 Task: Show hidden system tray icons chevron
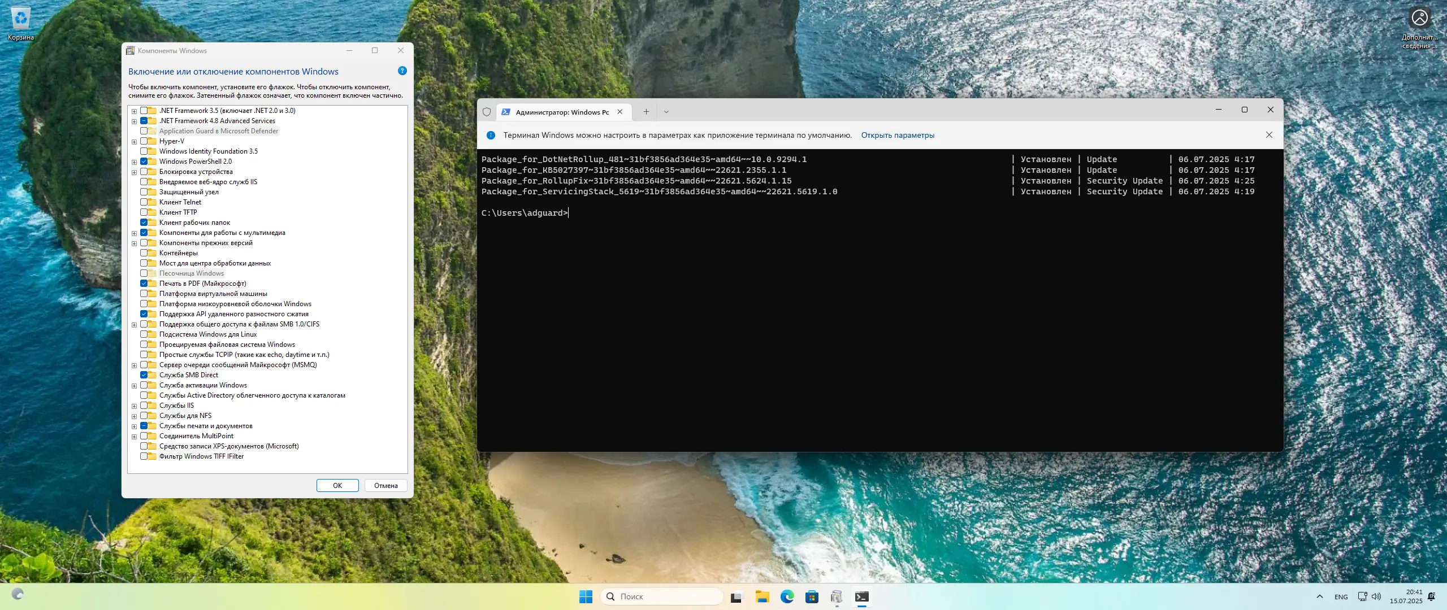[x=1319, y=596]
